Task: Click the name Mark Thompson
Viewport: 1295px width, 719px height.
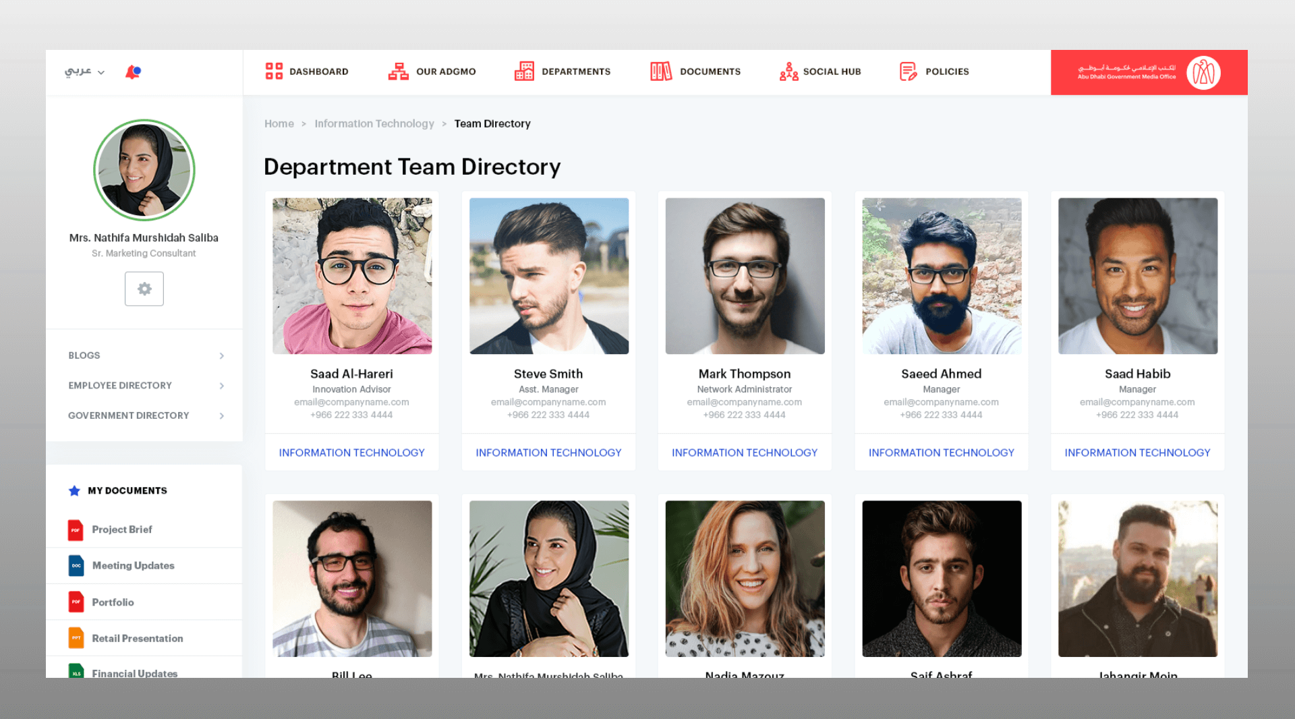Action: 745,374
